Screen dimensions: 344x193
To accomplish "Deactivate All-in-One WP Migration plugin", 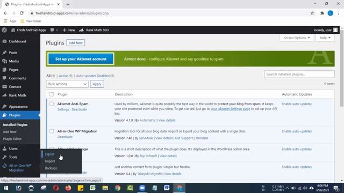I will 65,137.
